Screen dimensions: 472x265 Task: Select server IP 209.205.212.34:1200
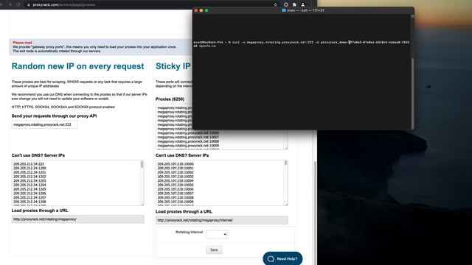(x=29, y=169)
